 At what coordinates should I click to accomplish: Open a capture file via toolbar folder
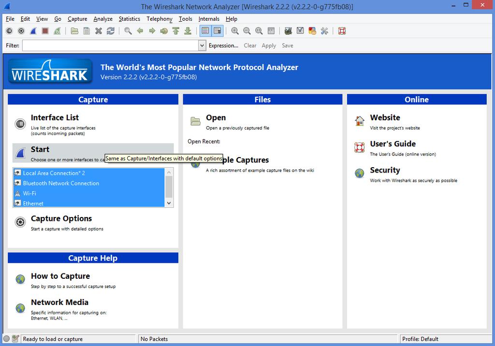click(74, 31)
